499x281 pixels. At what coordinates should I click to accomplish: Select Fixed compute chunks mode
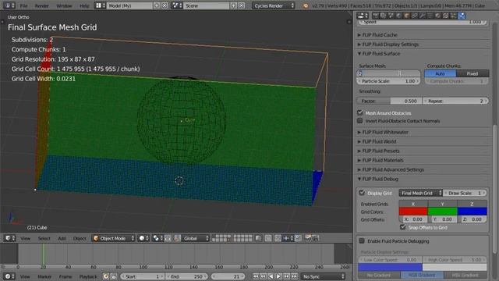coord(472,73)
